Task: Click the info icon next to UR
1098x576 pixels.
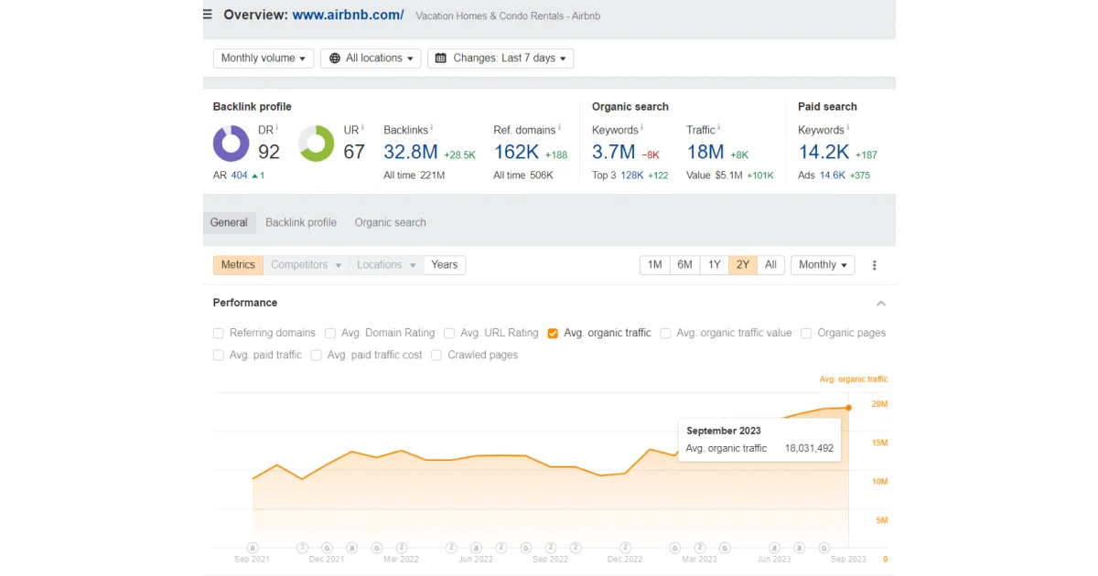Action: pos(362,128)
